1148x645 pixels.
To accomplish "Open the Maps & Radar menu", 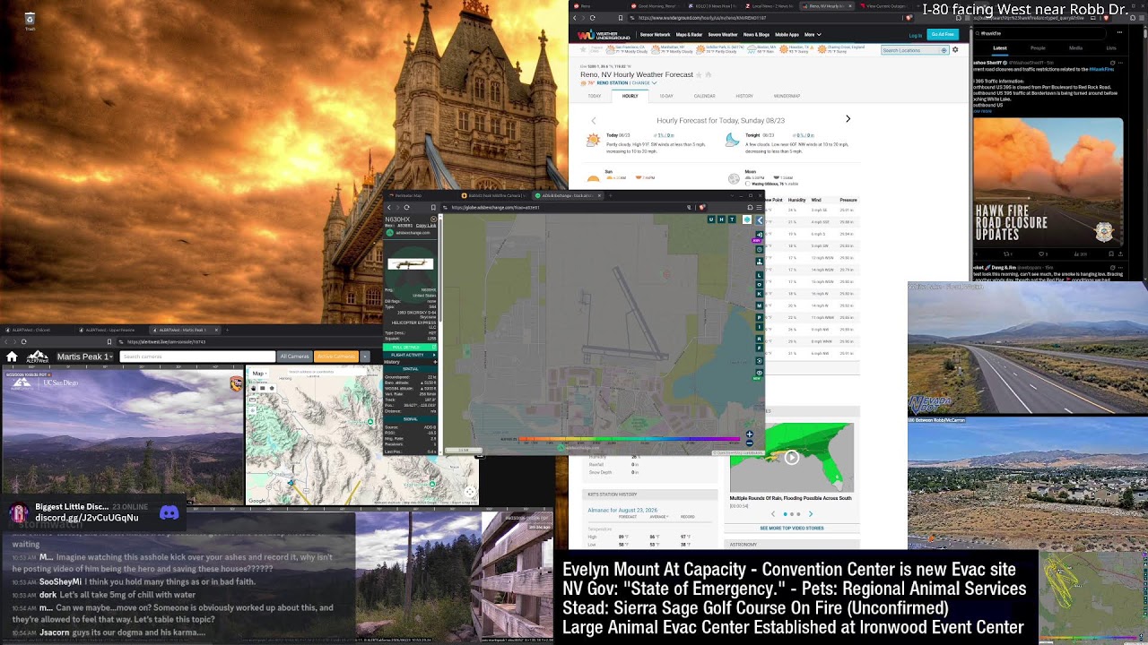I will point(689,35).
